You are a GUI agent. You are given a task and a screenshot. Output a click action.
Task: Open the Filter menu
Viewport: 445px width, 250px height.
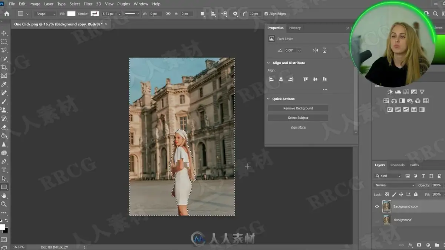tap(88, 4)
